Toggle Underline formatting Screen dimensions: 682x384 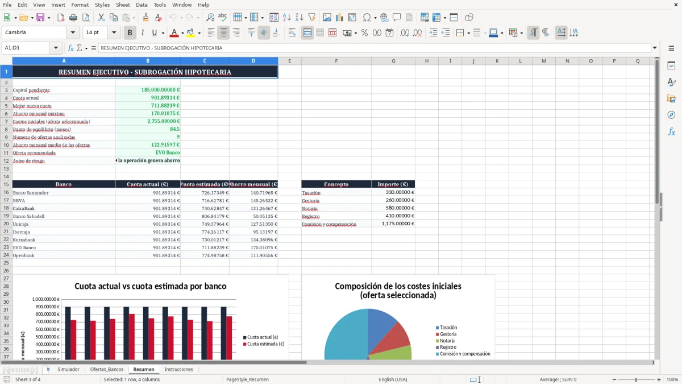click(x=155, y=33)
